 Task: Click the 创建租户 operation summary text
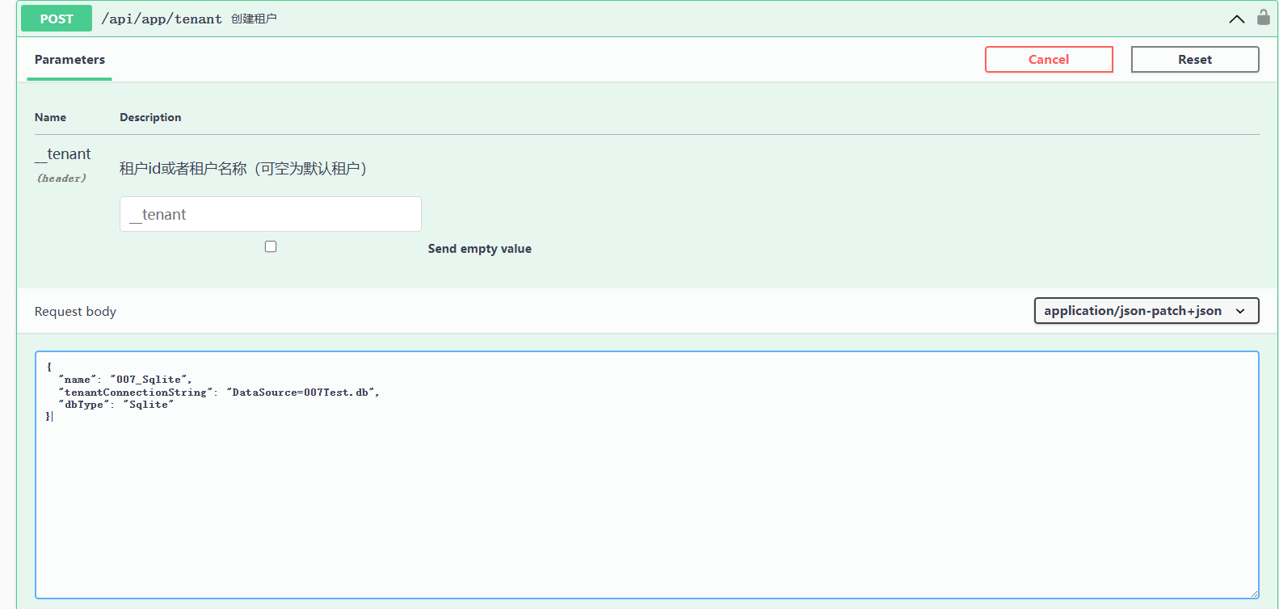(254, 19)
